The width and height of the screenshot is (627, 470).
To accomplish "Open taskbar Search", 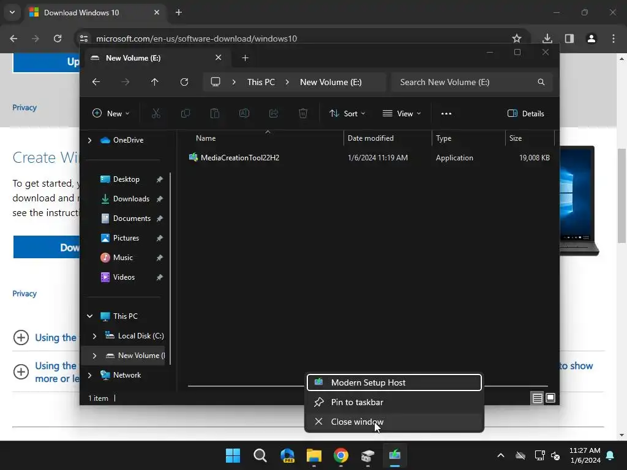I will coord(260,455).
